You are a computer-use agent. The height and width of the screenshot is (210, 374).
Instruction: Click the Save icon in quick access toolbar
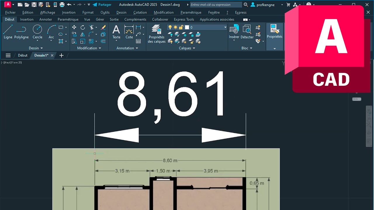point(34,5)
